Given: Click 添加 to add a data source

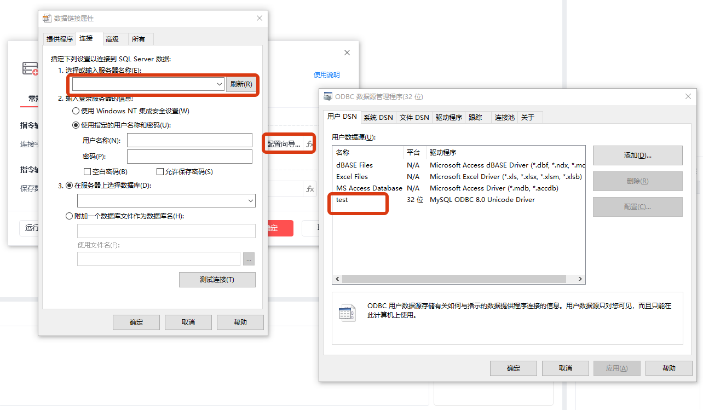Looking at the screenshot, I should coord(637,155).
